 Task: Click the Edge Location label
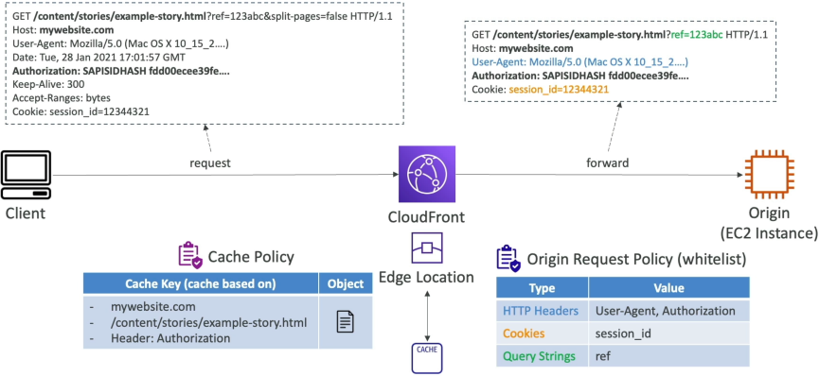[427, 277]
